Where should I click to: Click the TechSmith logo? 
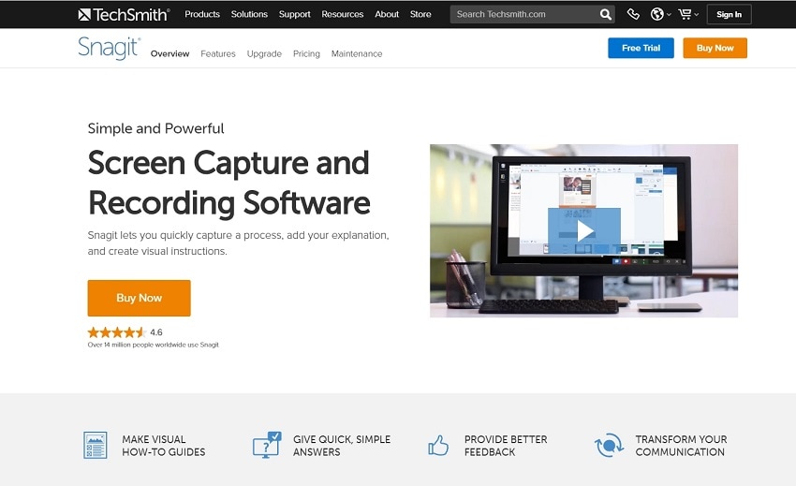coord(124,15)
